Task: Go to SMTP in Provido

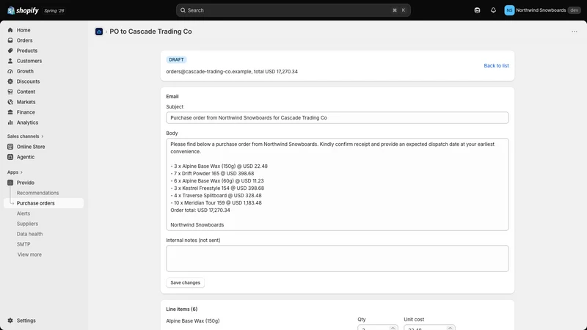Action: pyautogui.click(x=23, y=244)
